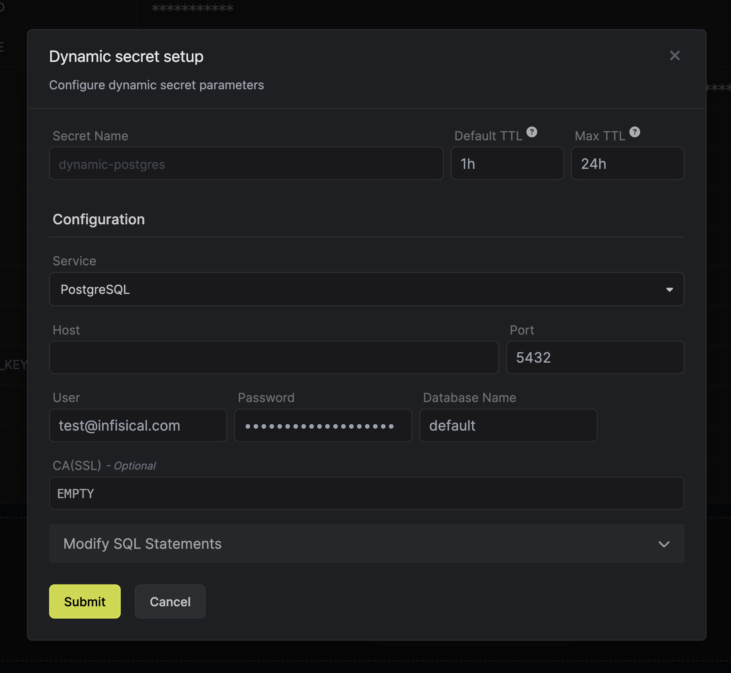
Task: Click the Default TTL field showing 1h
Action: (507, 163)
